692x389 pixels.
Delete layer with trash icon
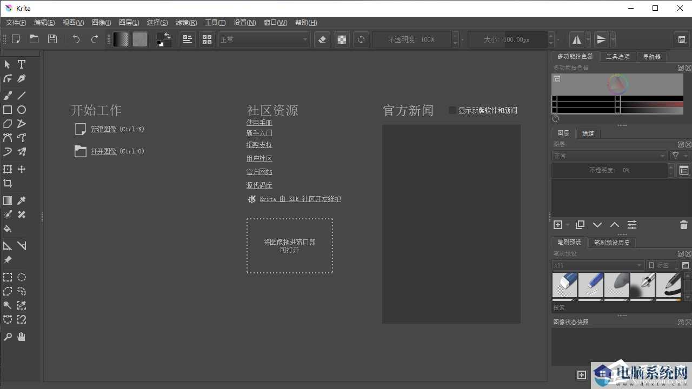pyautogui.click(x=683, y=225)
